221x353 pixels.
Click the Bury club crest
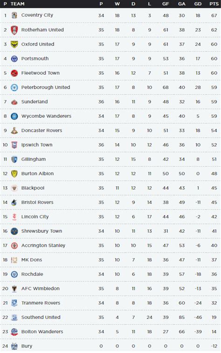coord(14,346)
